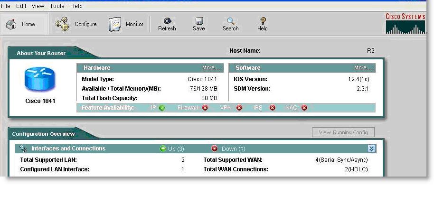Click the red Firewall unavailable icon

point(205,108)
